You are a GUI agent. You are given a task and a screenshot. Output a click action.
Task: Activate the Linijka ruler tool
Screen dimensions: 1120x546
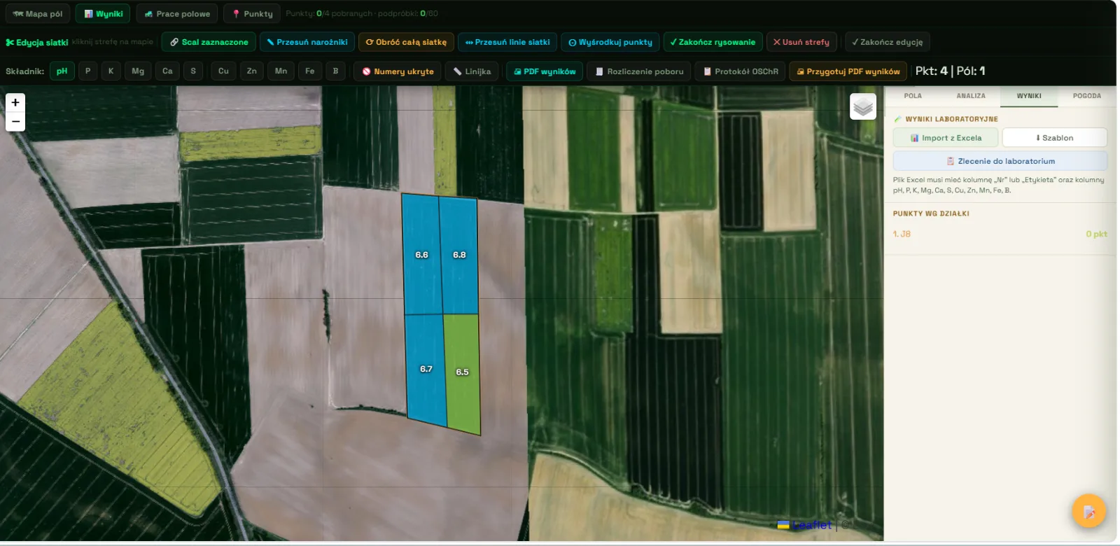point(472,71)
